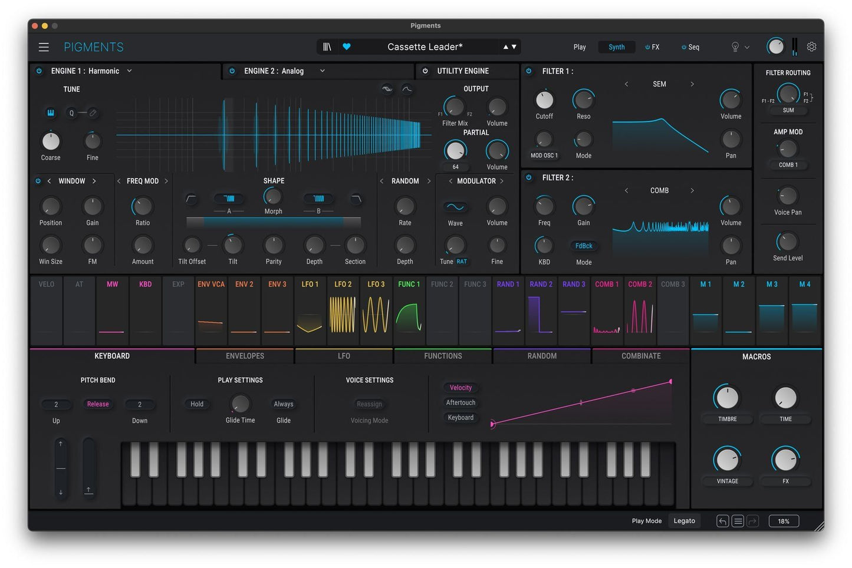Image resolution: width=852 pixels, height=568 pixels.
Task: Click the undo arrow at bottom right
Action: click(x=722, y=521)
